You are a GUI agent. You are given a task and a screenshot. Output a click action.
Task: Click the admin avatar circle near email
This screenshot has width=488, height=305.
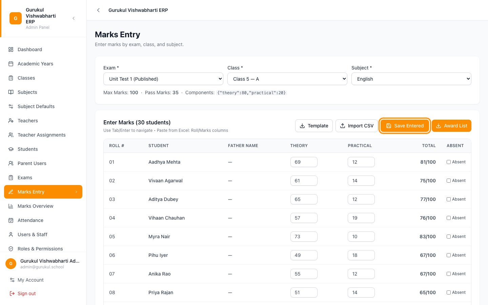coord(11,264)
